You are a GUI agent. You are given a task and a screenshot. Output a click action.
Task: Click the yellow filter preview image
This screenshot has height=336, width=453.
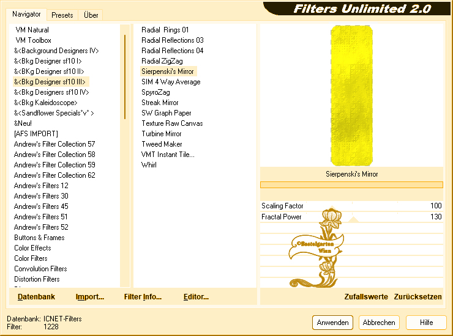point(351,95)
